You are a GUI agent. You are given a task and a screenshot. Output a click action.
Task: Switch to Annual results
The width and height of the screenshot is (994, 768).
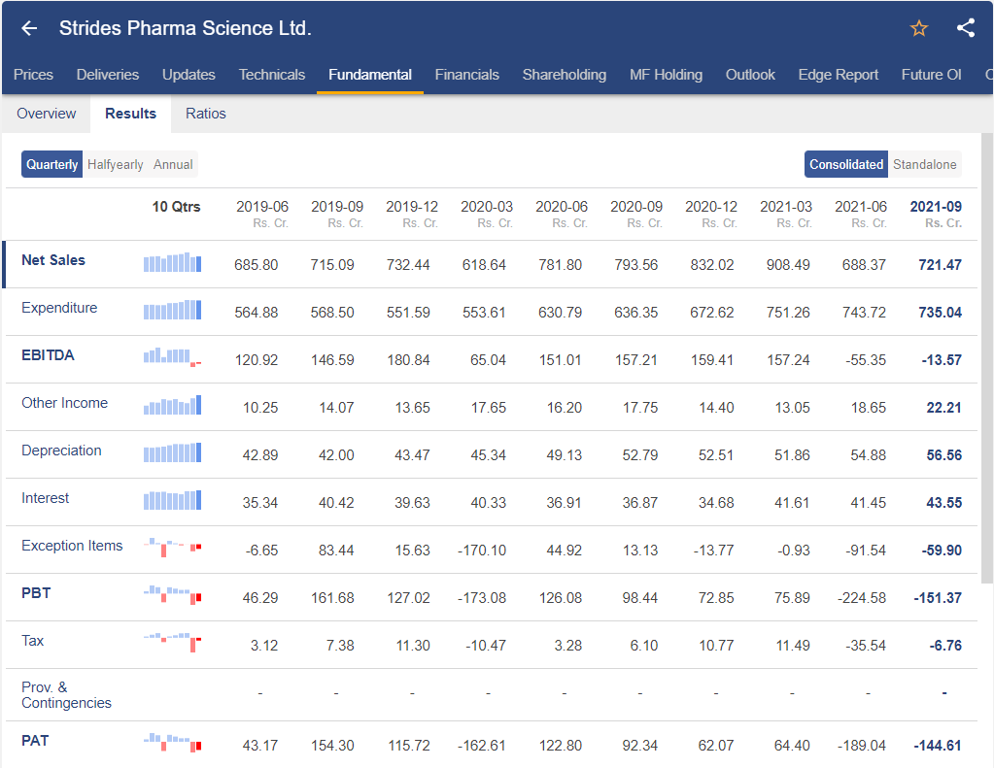tap(173, 164)
